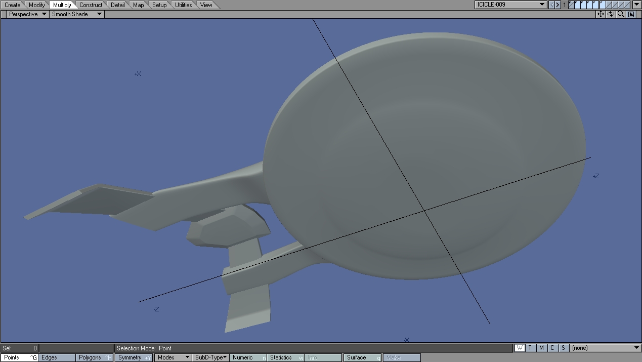Click the viewport Zoom magnifier icon

point(621,14)
